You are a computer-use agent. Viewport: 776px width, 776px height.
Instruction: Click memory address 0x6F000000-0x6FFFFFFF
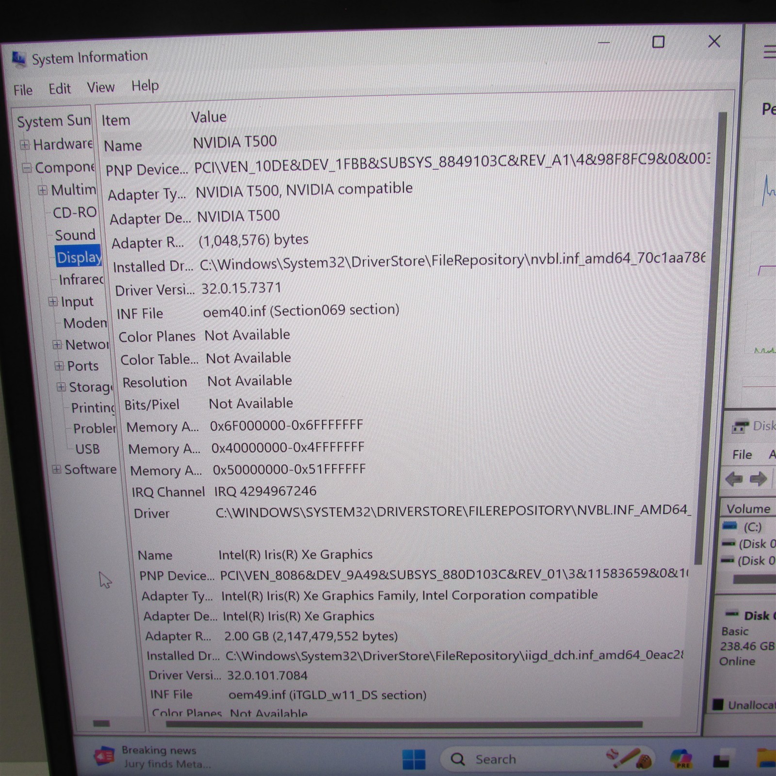[287, 425]
